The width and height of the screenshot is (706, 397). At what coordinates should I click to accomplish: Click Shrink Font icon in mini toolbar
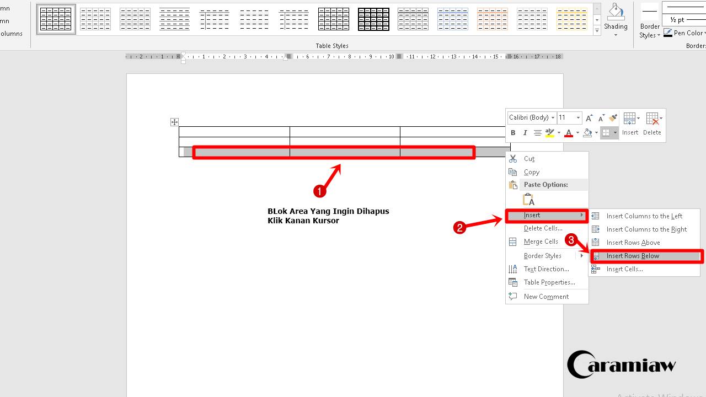(x=601, y=118)
